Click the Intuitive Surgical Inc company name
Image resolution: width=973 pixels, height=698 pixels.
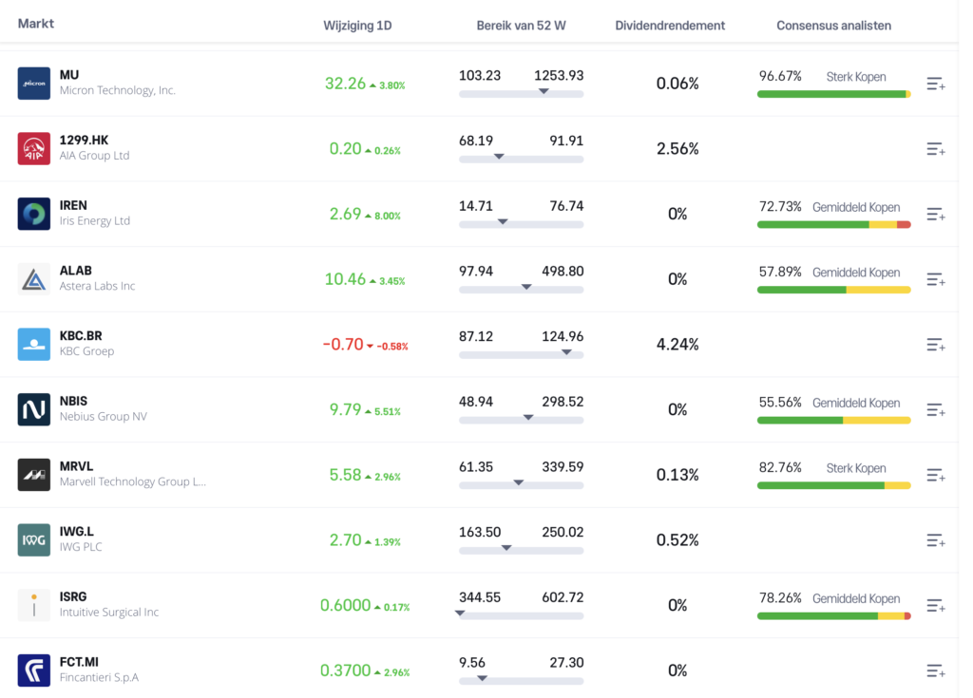109,612
